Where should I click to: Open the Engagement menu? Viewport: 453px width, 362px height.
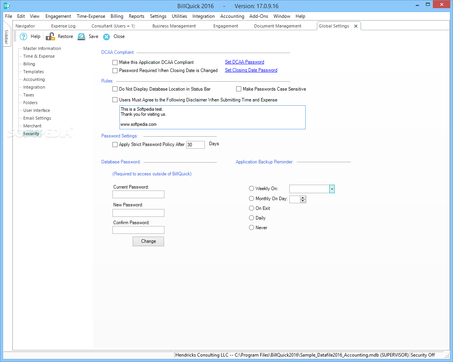[x=58, y=16]
